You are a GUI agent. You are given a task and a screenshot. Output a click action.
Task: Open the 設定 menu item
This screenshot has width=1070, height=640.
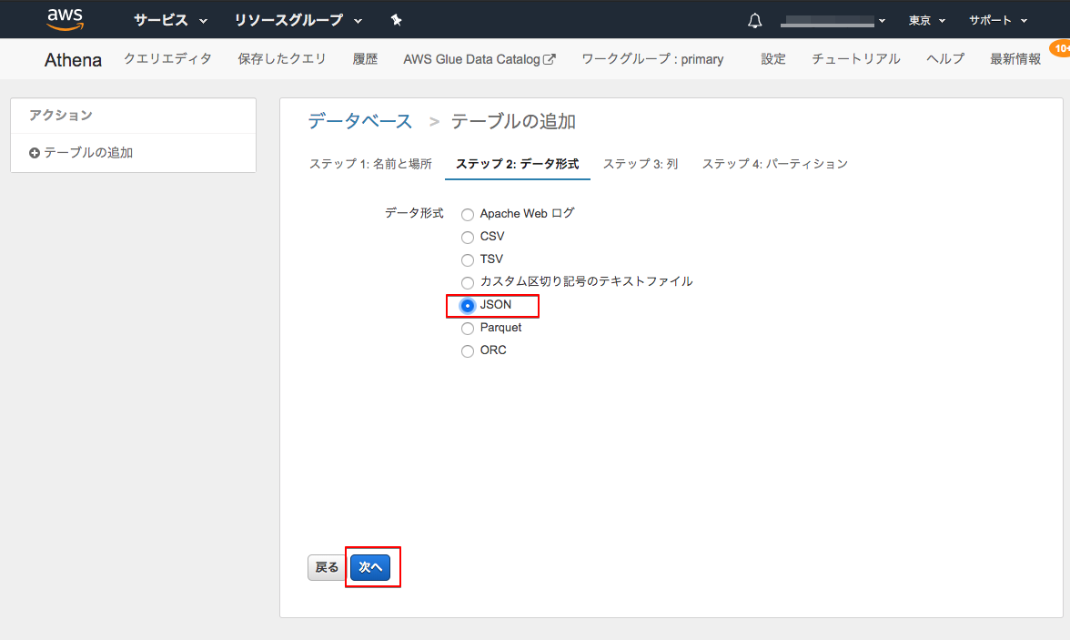pyautogui.click(x=773, y=59)
